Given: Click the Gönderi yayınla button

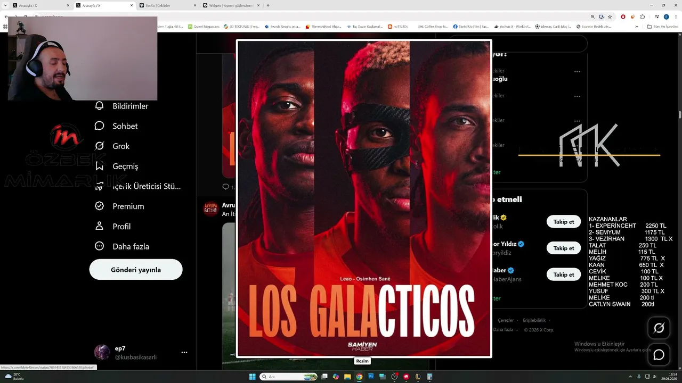Looking at the screenshot, I should (x=136, y=270).
